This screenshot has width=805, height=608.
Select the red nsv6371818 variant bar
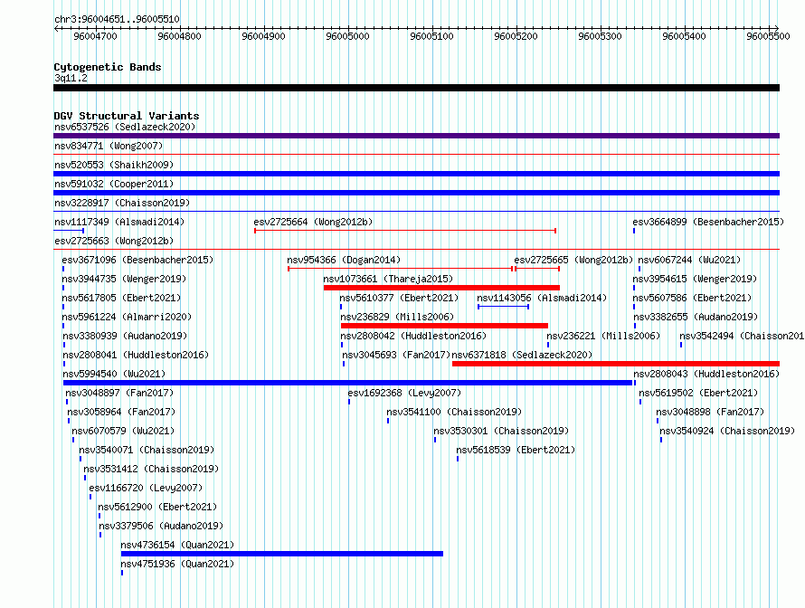point(616,364)
